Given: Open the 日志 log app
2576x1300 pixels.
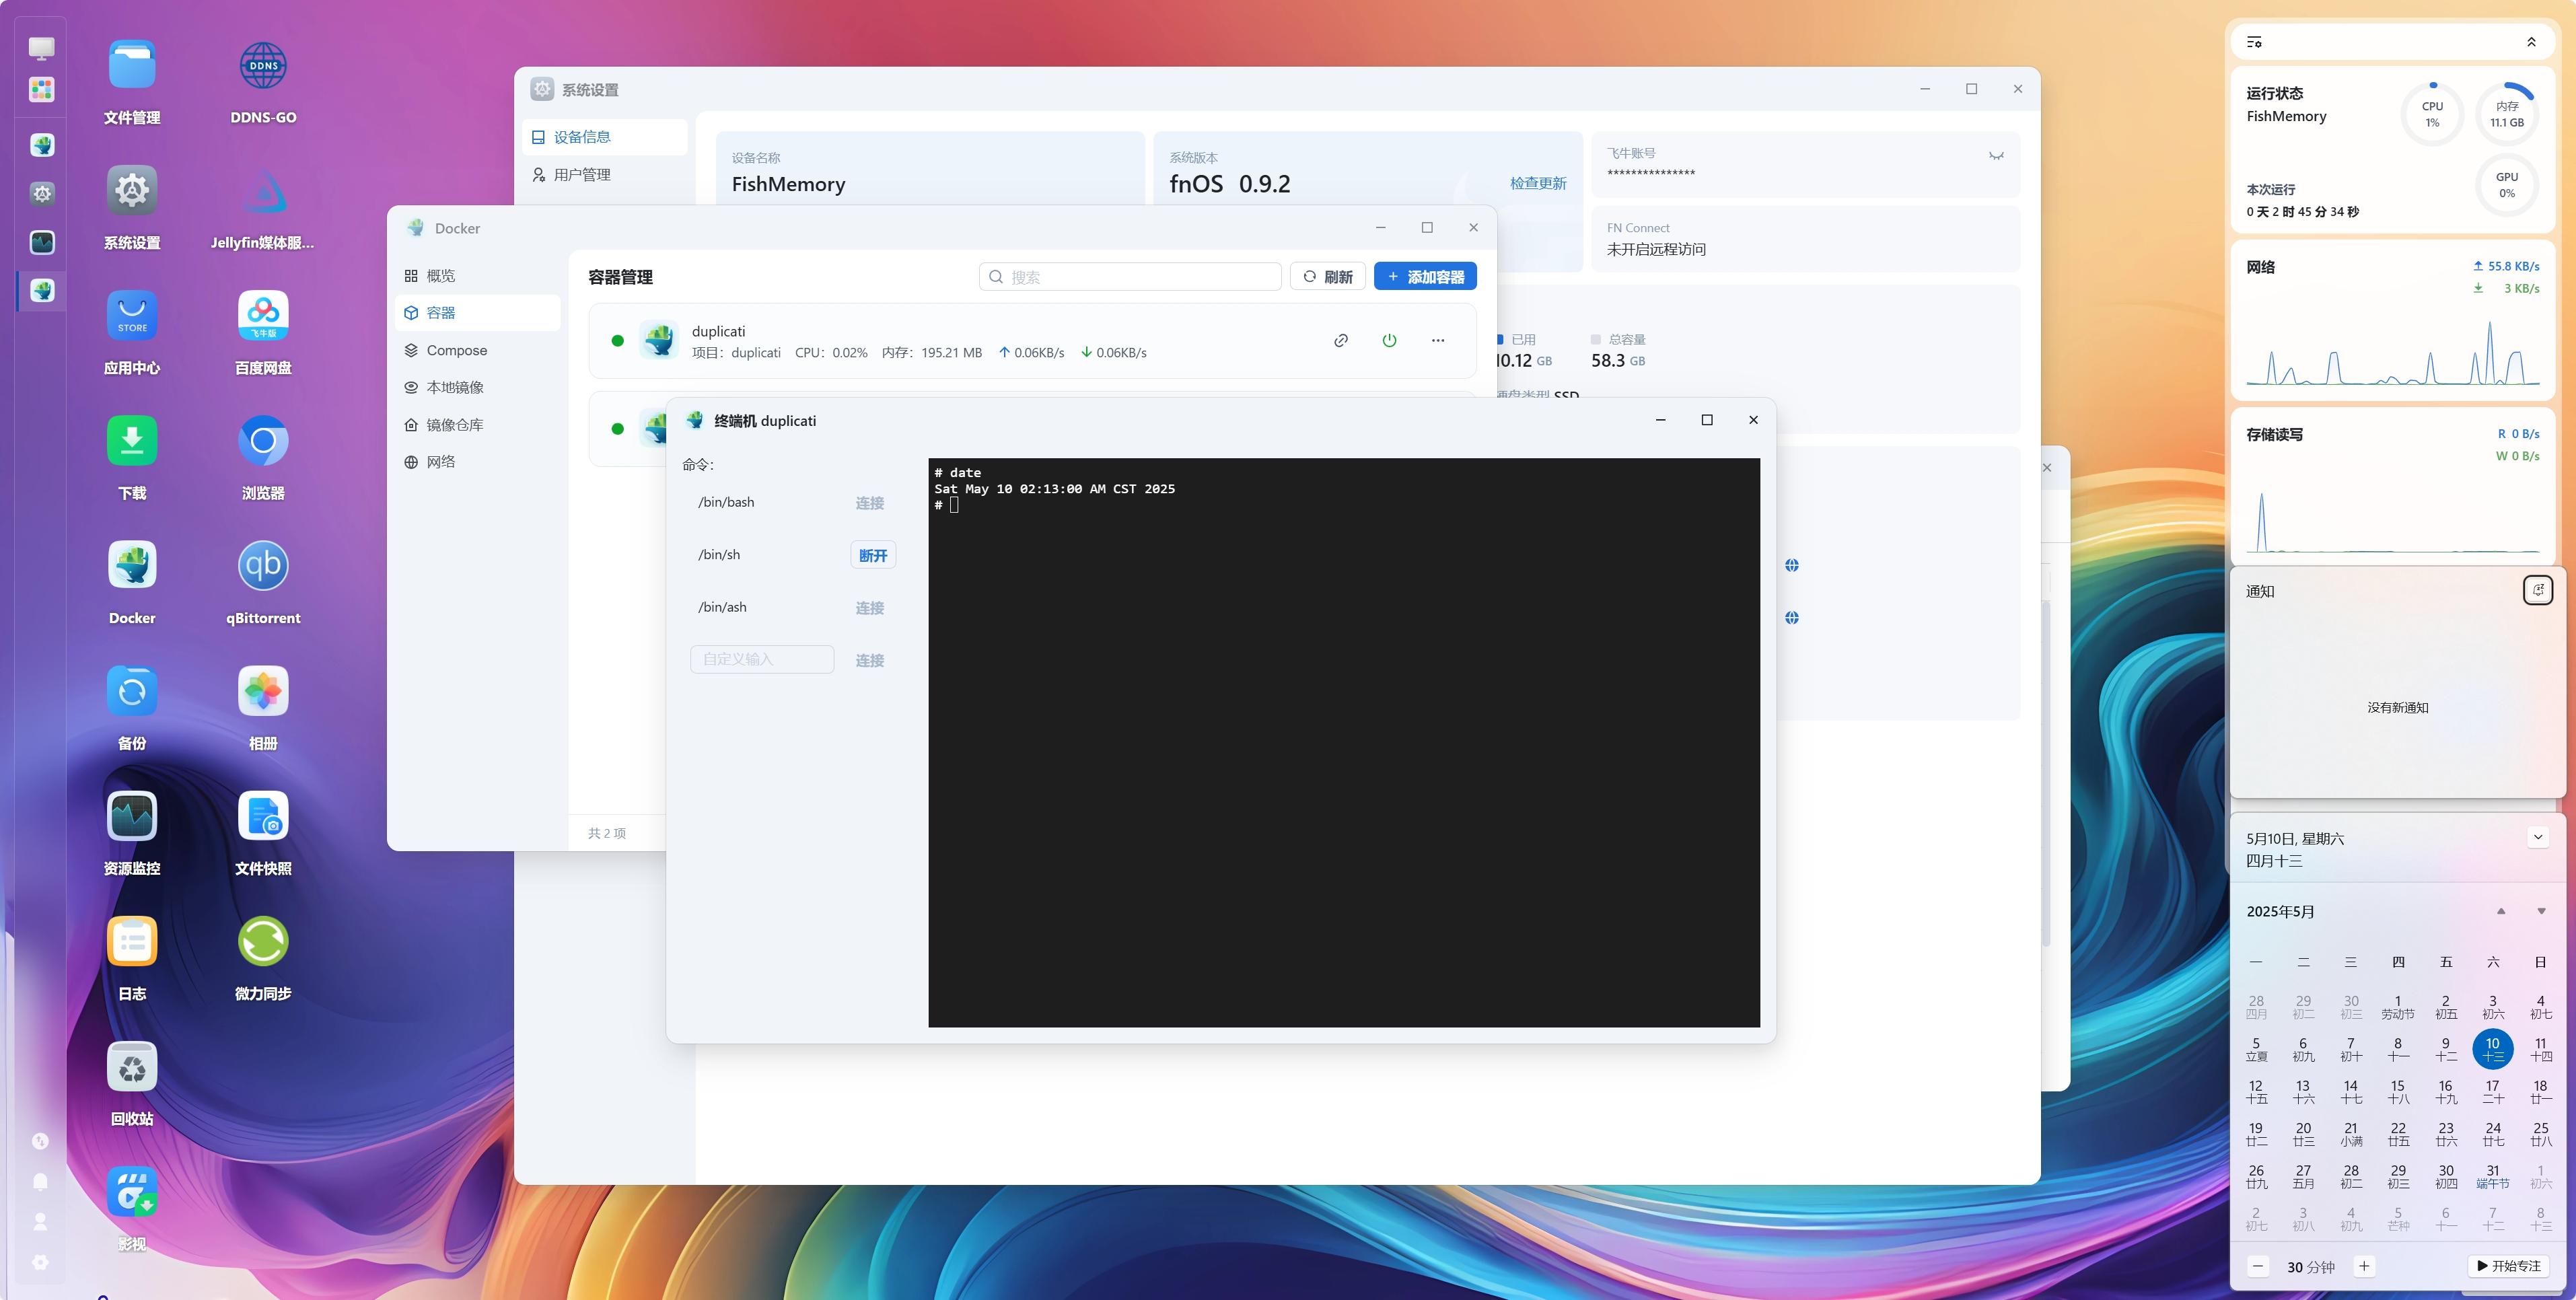Looking at the screenshot, I should (x=132, y=941).
